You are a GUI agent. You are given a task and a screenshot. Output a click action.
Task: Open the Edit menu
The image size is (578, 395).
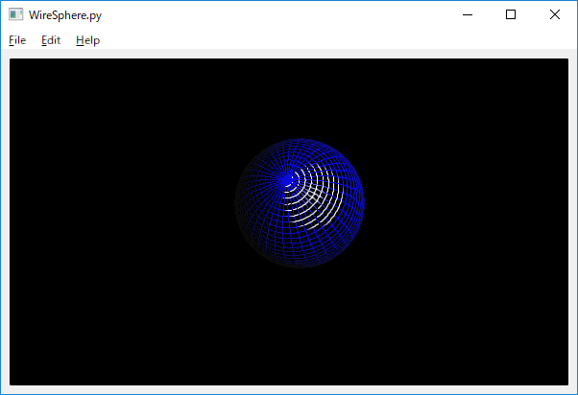pyautogui.click(x=51, y=40)
